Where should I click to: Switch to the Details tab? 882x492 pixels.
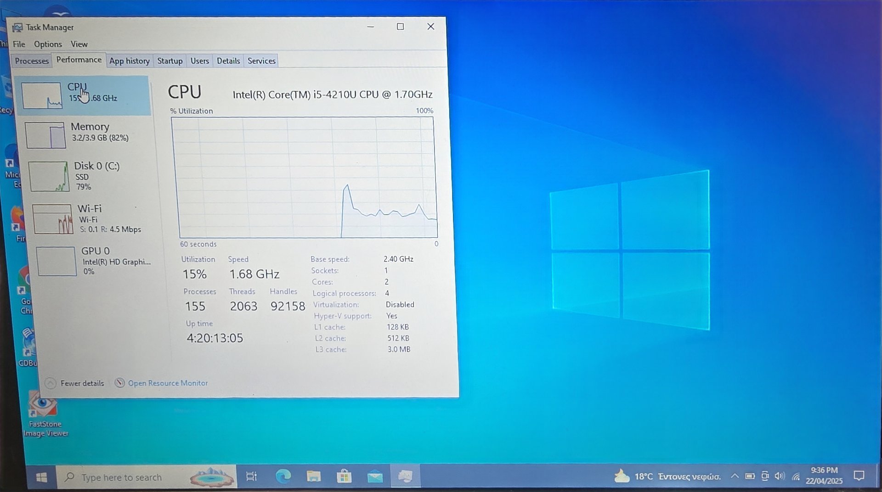[x=228, y=61]
